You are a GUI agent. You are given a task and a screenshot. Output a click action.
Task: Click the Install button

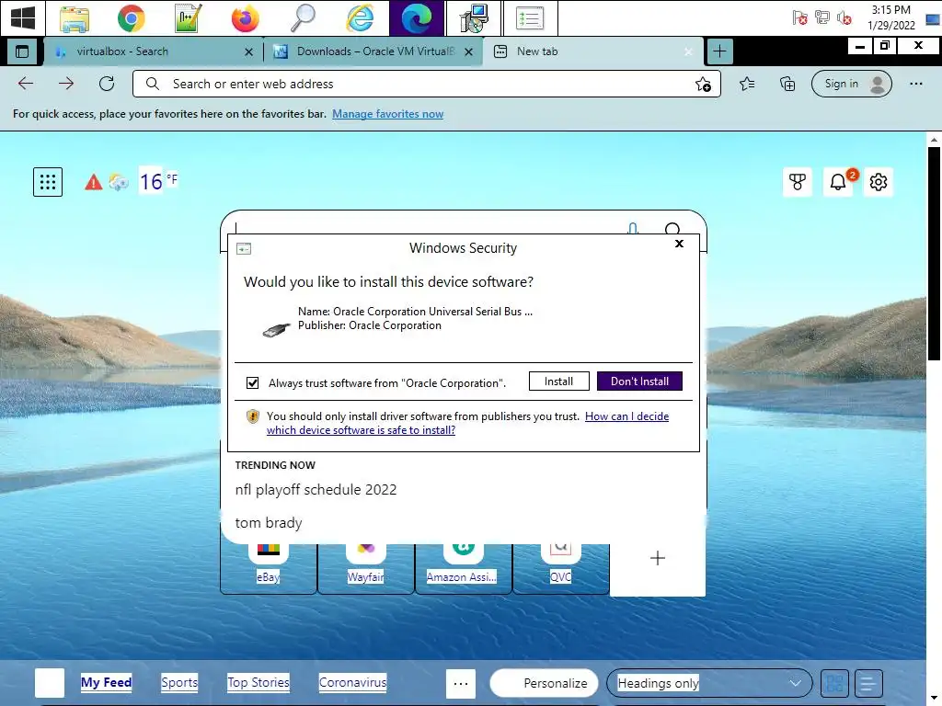(x=558, y=381)
